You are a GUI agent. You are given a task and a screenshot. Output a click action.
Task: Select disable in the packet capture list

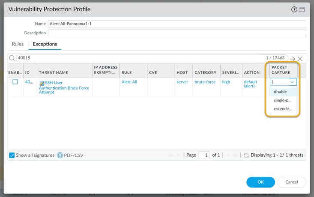point(281,92)
